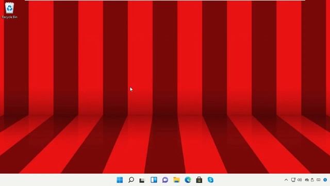Screen dimensions: 330x186
Task: Open the Widgets panel icon
Action: click(x=154, y=180)
